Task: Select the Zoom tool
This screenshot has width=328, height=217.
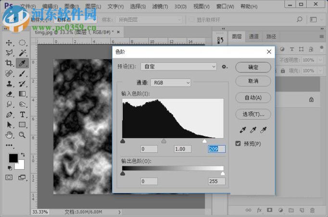Action: [22, 135]
